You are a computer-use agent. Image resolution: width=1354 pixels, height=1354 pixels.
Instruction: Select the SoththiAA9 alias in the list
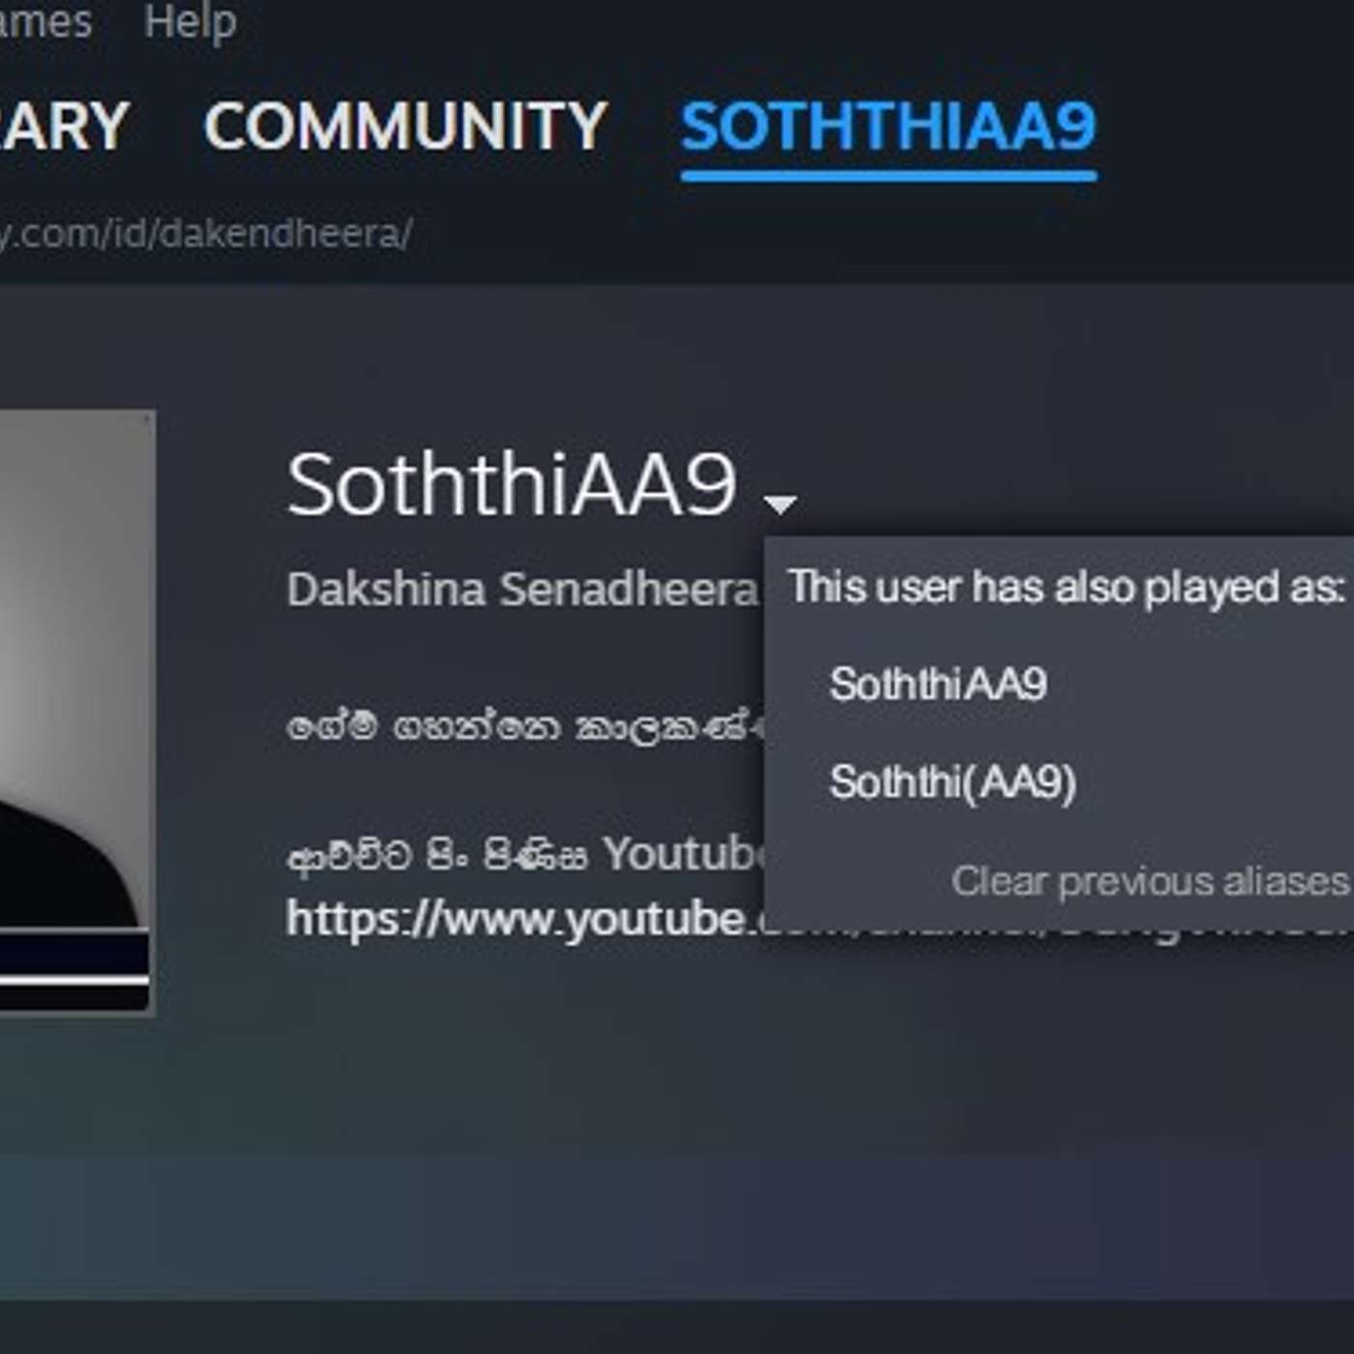coord(938,684)
